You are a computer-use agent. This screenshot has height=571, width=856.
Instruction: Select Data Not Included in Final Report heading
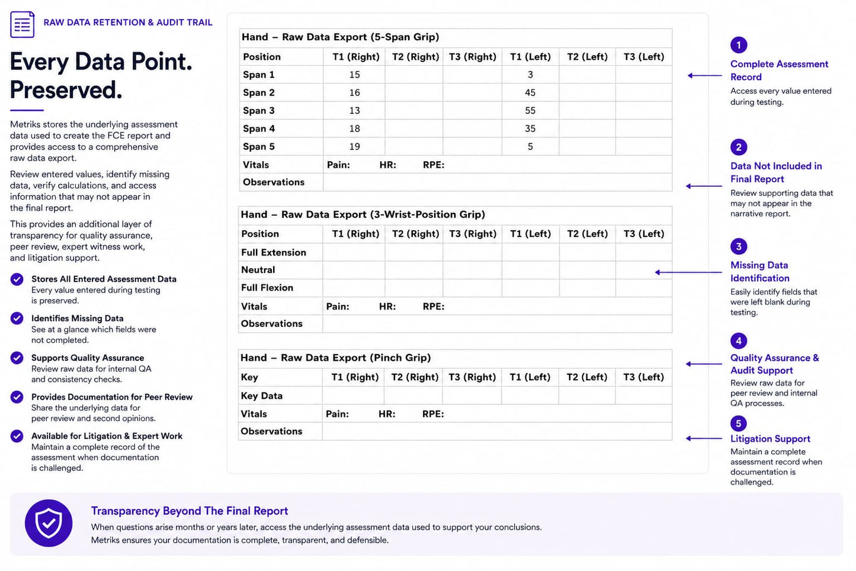pyautogui.click(x=776, y=173)
